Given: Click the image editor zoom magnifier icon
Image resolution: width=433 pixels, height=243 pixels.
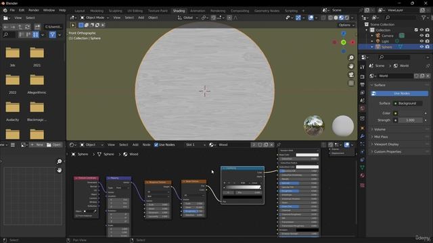Looking at the screenshot, I should [60, 161].
